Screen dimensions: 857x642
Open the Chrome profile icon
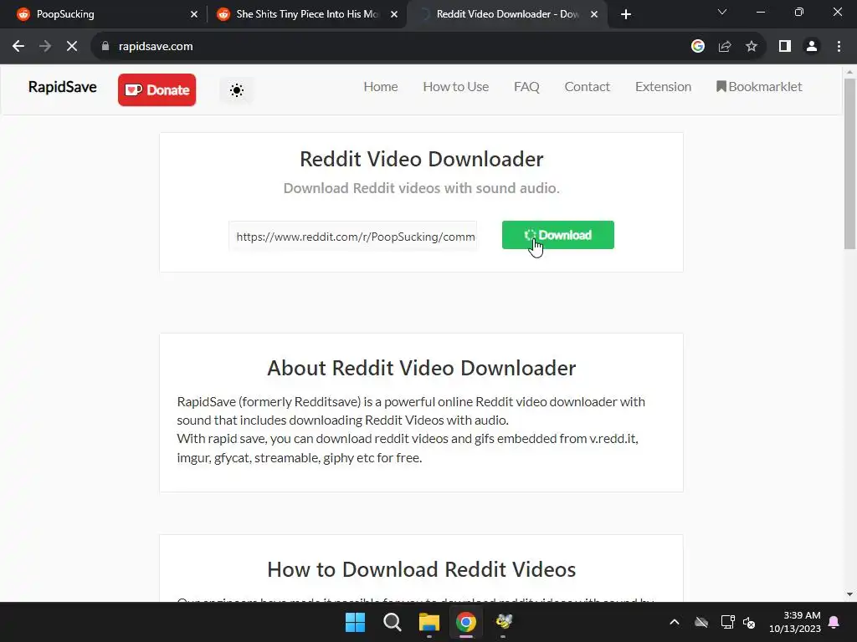pyautogui.click(x=812, y=47)
